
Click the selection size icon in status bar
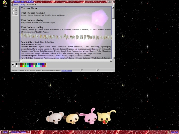pos(98,70)
